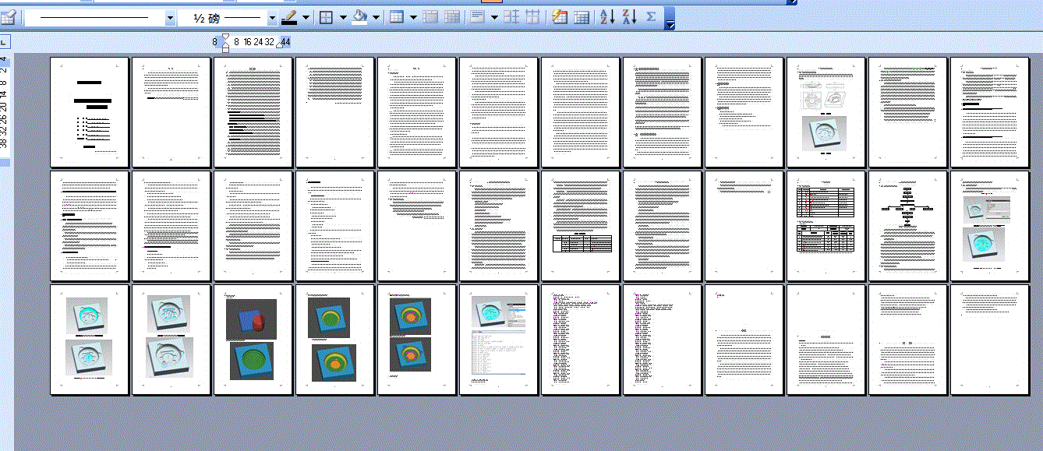This screenshot has height=451, width=1043.
Task: Open the toolbar options arrow
Action: click(x=670, y=19)
